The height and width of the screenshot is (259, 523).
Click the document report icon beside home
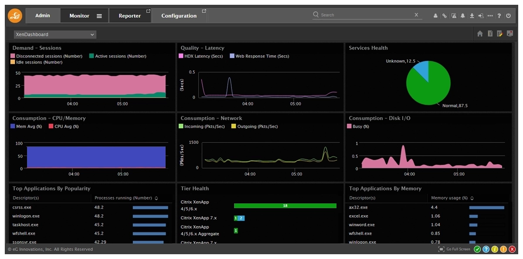coord(490,34)
